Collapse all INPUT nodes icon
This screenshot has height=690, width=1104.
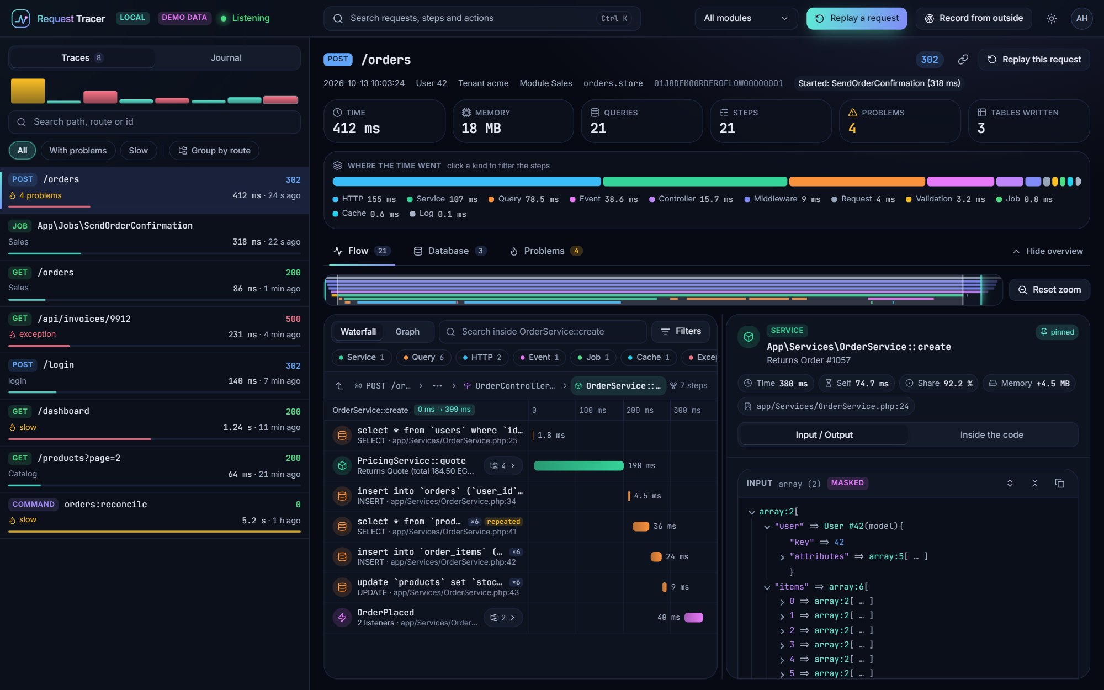click(1034, 483)
